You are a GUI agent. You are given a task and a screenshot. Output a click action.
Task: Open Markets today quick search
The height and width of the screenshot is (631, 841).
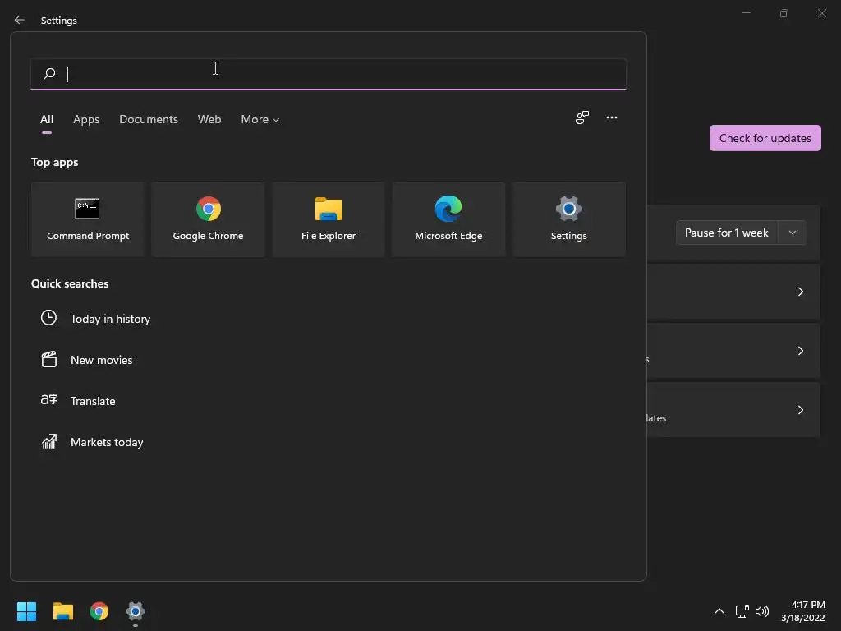pos(108,442)
